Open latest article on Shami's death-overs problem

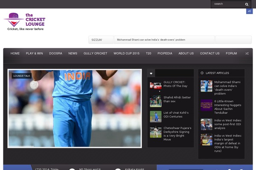pos(227,88)
